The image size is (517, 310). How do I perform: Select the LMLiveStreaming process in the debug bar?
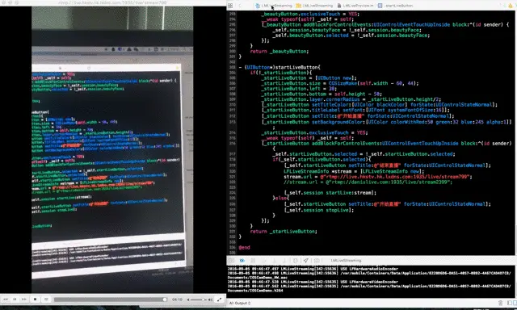coord(346,260)
